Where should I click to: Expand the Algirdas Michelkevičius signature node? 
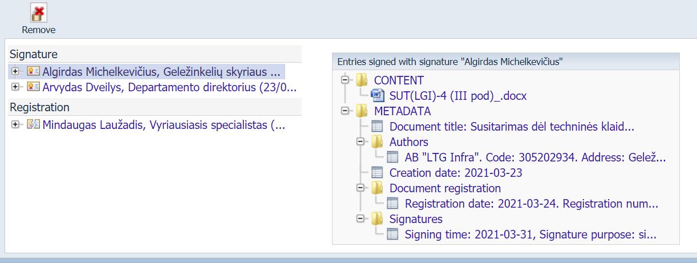[15, 72]
